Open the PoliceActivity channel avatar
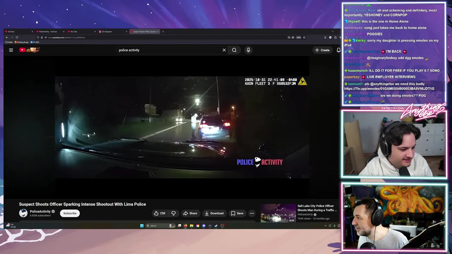452x254 pixels. click(x=23, y=213)
